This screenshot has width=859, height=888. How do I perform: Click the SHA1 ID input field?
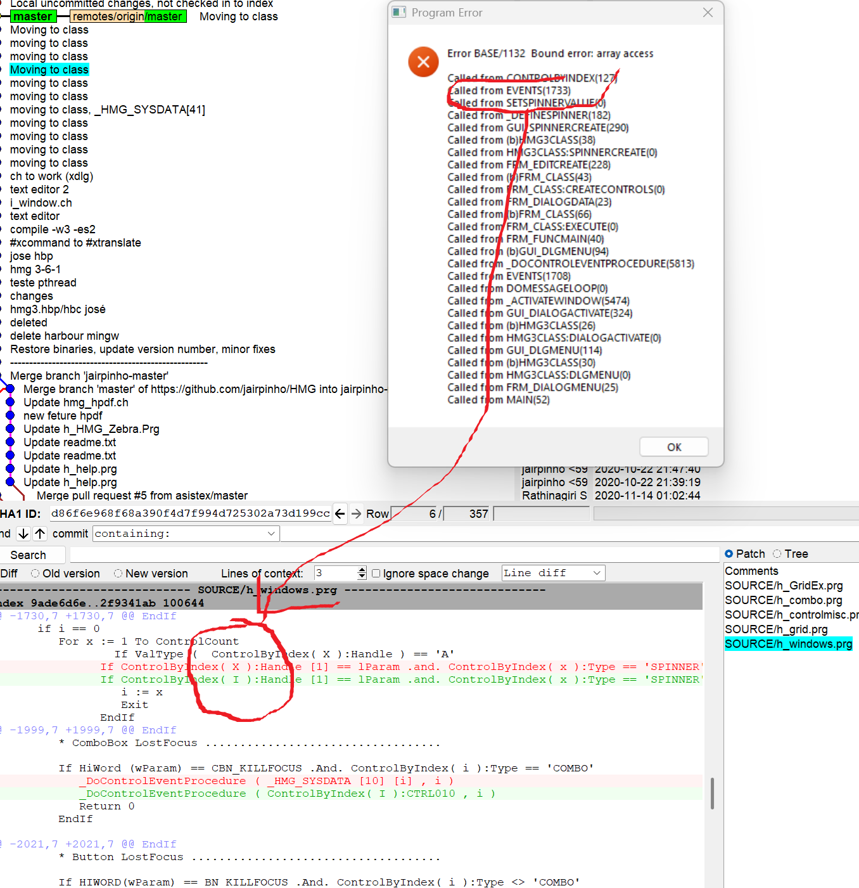[190, 513]
